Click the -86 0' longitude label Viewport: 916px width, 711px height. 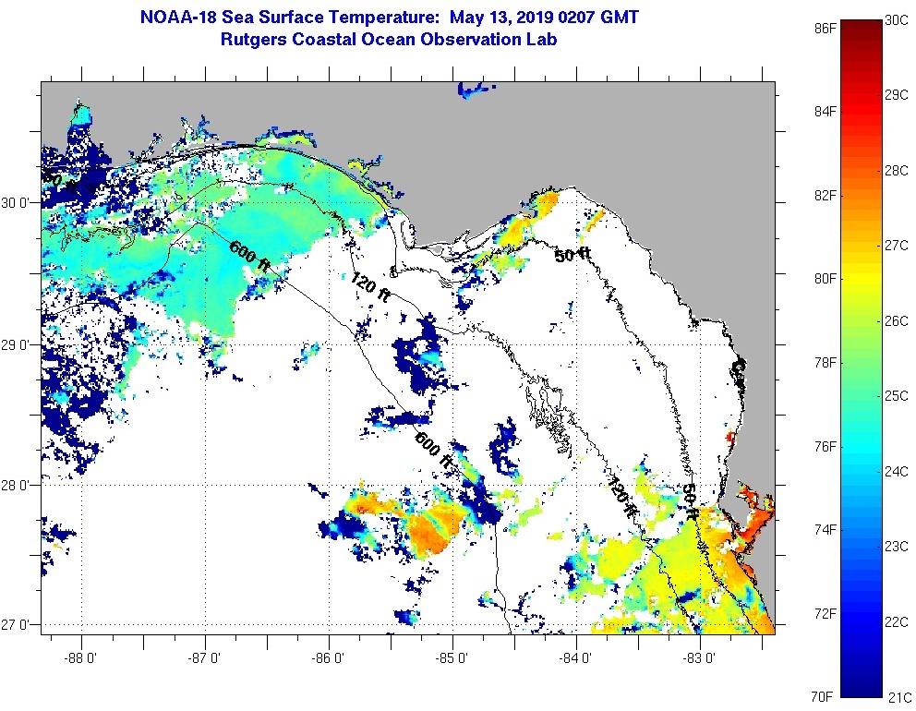(330, 659)
